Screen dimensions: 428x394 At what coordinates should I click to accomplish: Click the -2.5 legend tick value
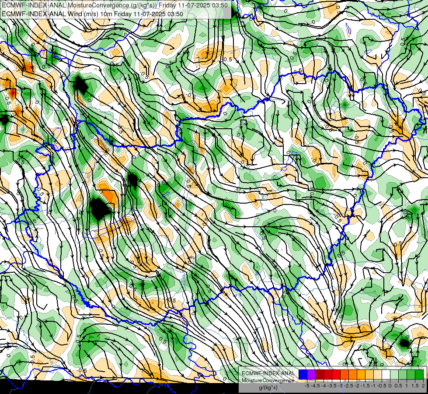(x=348, y=386)
